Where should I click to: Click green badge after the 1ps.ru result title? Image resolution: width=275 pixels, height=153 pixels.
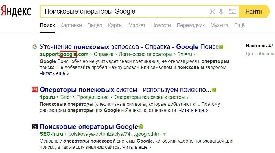(214, 90)
